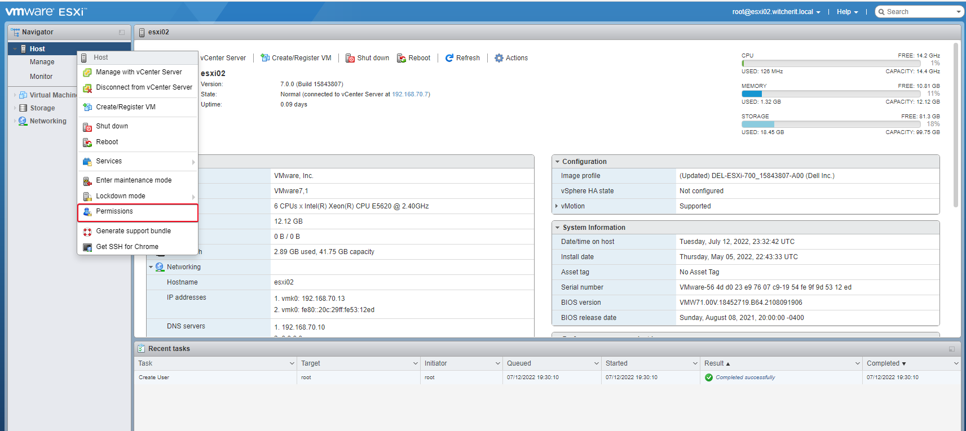
Task: Open the Target column dropdown
Action: pyautogui.click(x=416, y=364)
